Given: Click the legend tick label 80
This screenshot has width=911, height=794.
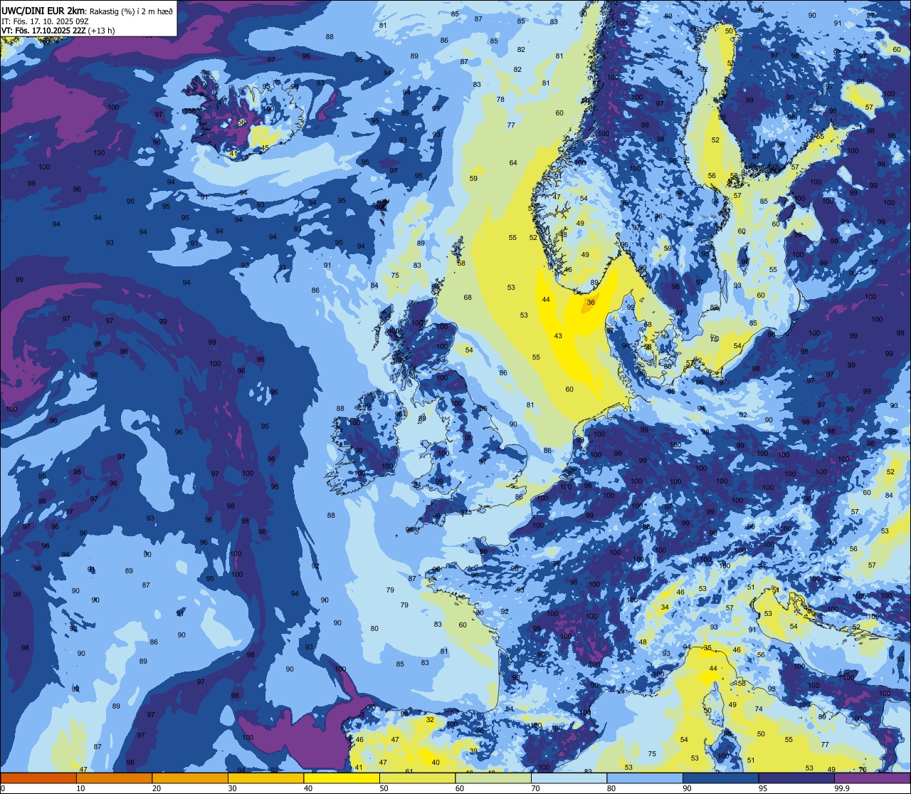Looking at the screenshot, I should [611, 788].
